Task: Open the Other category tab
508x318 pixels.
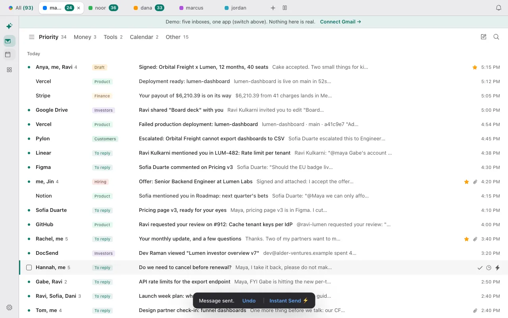Action: pyautogui.click(x=177, y=37)
